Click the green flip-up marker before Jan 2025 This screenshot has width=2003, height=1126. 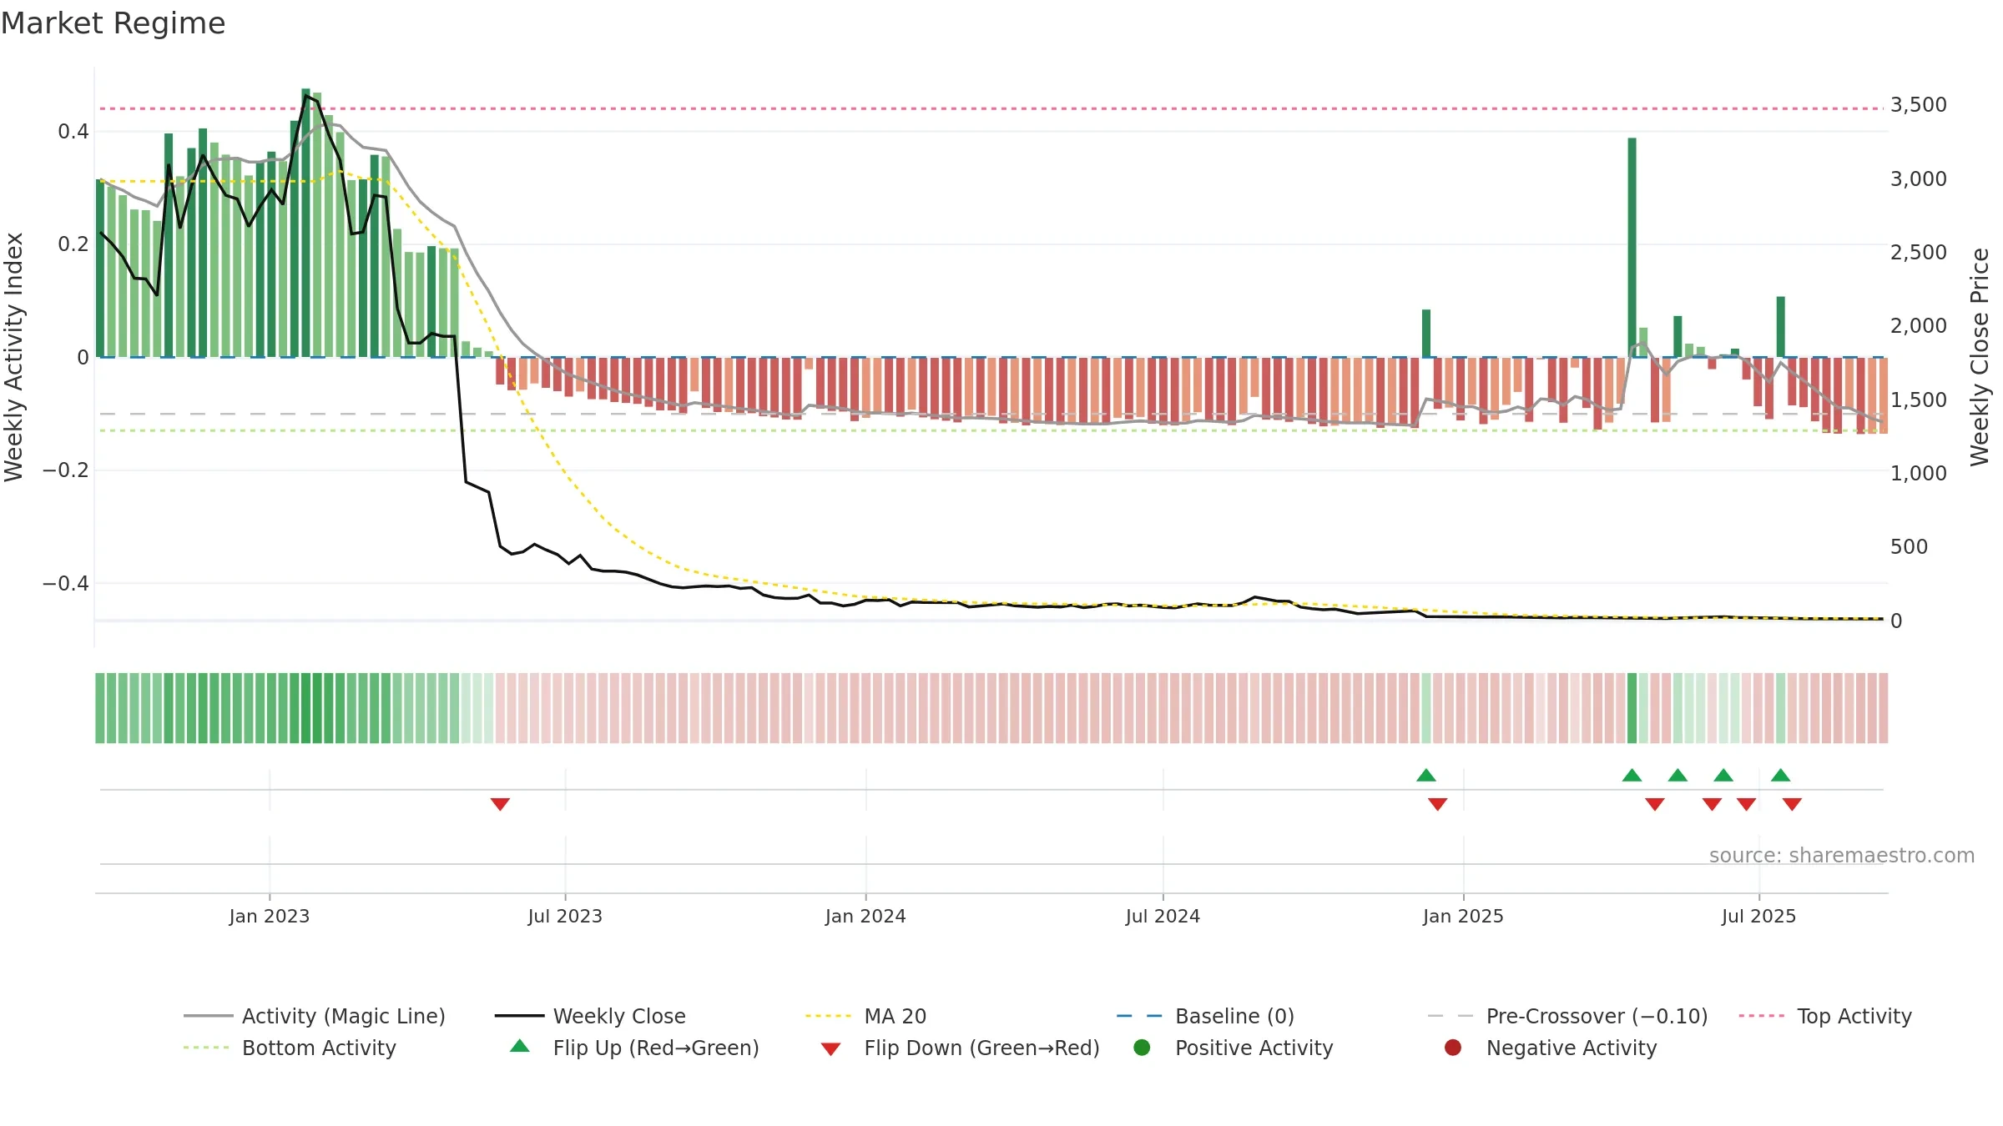pyautogui.click(x=1426, y=775)
